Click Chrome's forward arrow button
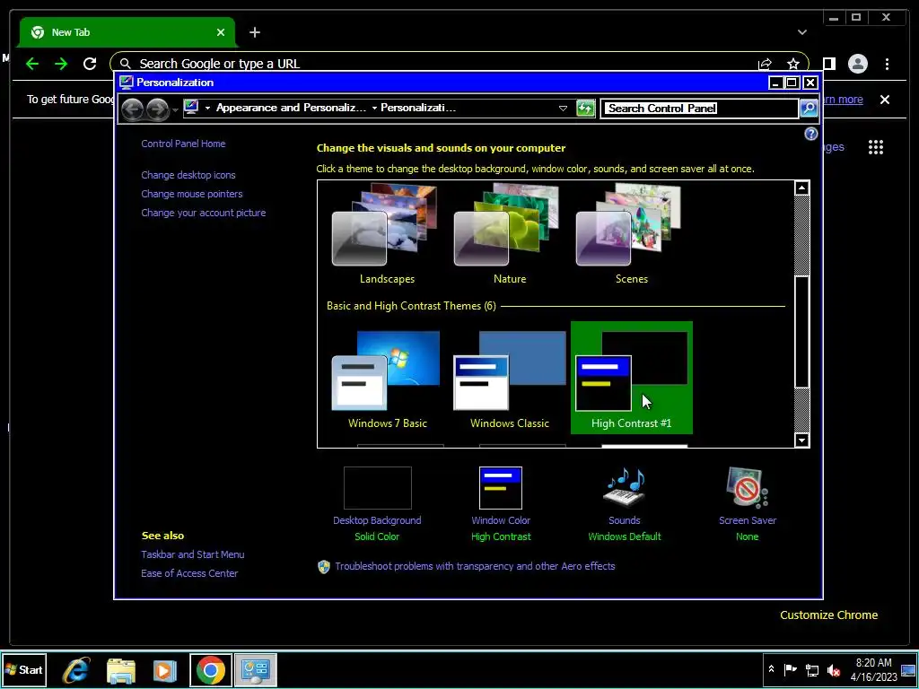 pos(61,64)
